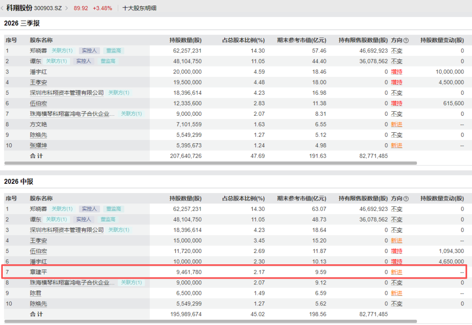Select the 章建平 shareholder name in 中报
This screenshot has width=472, height=325.
coord(38,272)
